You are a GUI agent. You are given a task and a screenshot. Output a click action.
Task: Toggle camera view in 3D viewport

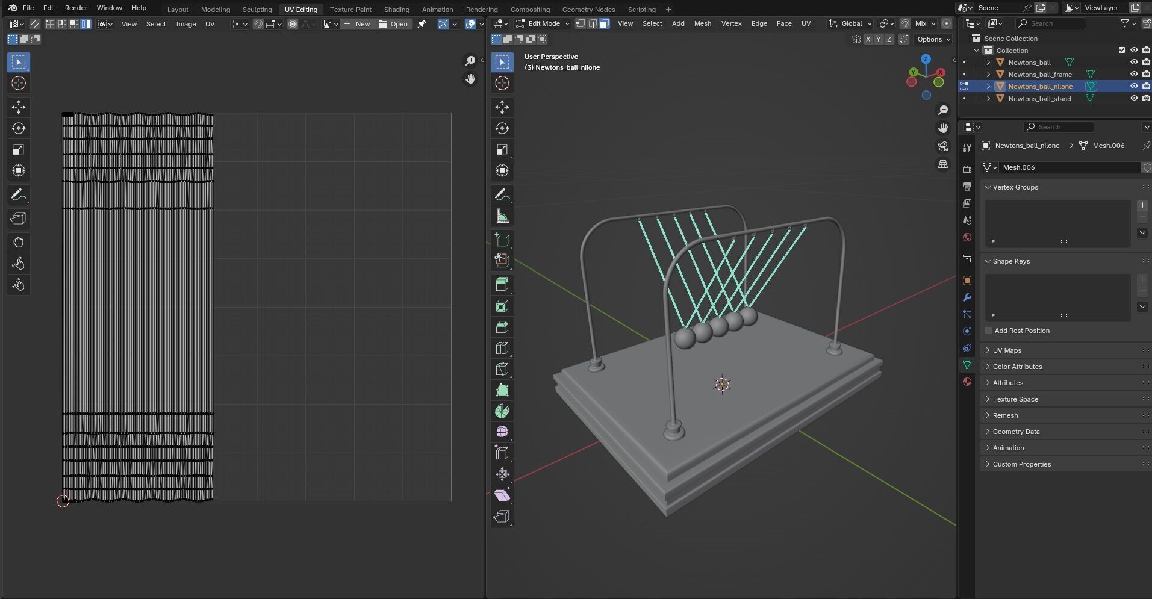coord(943,146)
